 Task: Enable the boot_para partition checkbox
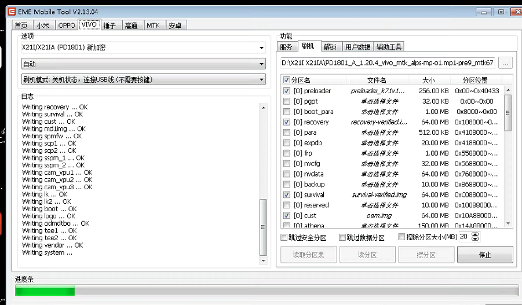[x=287, y=112]
